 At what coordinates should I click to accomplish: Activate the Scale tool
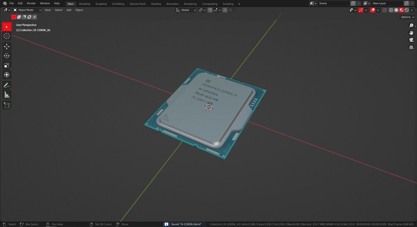pos(7,65)
